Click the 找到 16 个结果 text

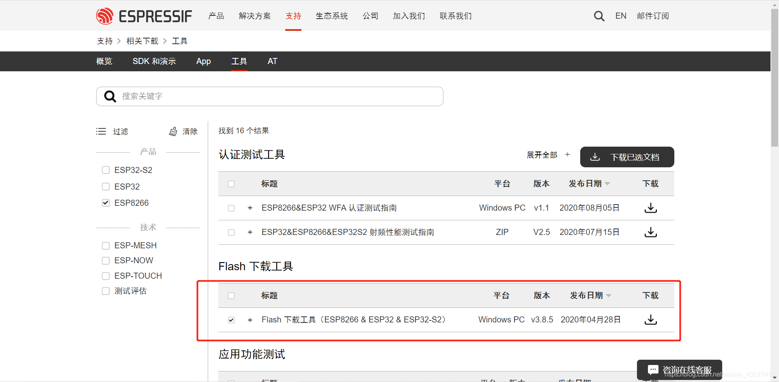244,131
